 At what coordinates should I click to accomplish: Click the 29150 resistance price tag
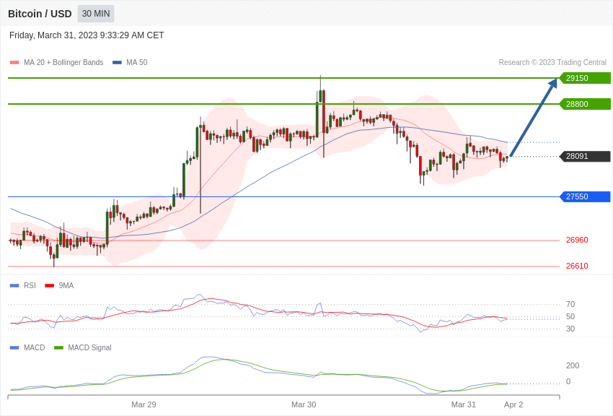click(585, 78)
